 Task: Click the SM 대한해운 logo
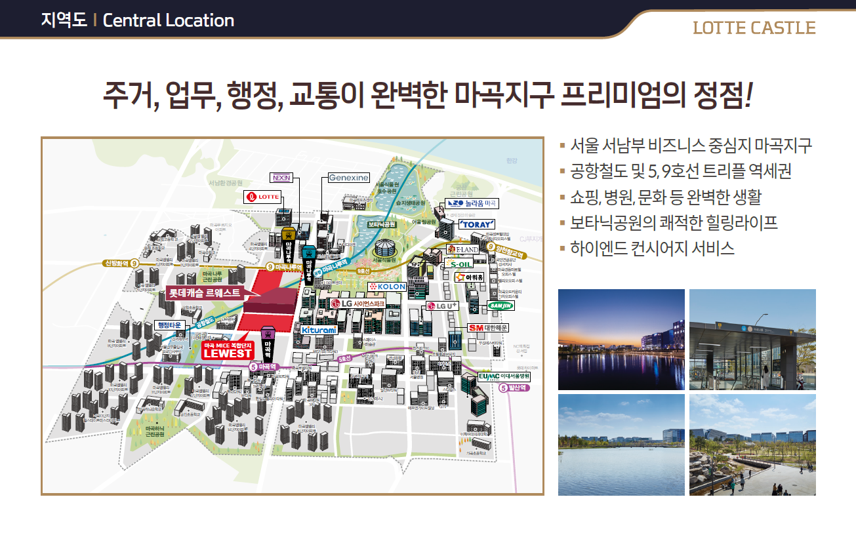[489, 327]
